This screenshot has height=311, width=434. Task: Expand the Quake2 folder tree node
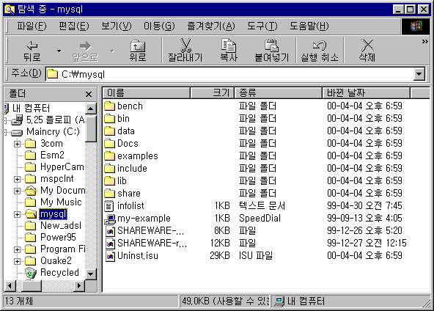[17, 261]
